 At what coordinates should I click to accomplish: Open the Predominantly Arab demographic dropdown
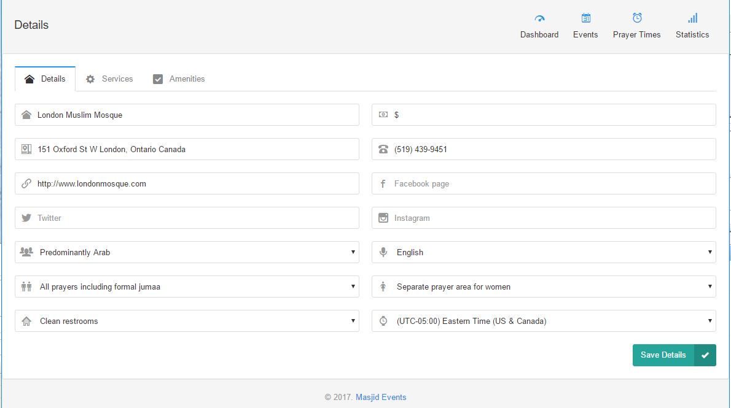(187, 252)
